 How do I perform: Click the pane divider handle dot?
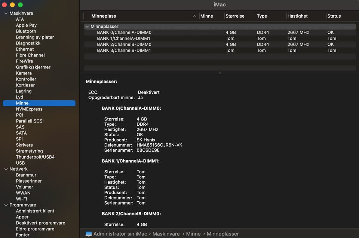pos(220,73)
